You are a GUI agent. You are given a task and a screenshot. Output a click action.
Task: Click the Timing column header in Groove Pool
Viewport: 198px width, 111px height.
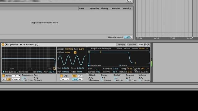click(x=104, y=8)
